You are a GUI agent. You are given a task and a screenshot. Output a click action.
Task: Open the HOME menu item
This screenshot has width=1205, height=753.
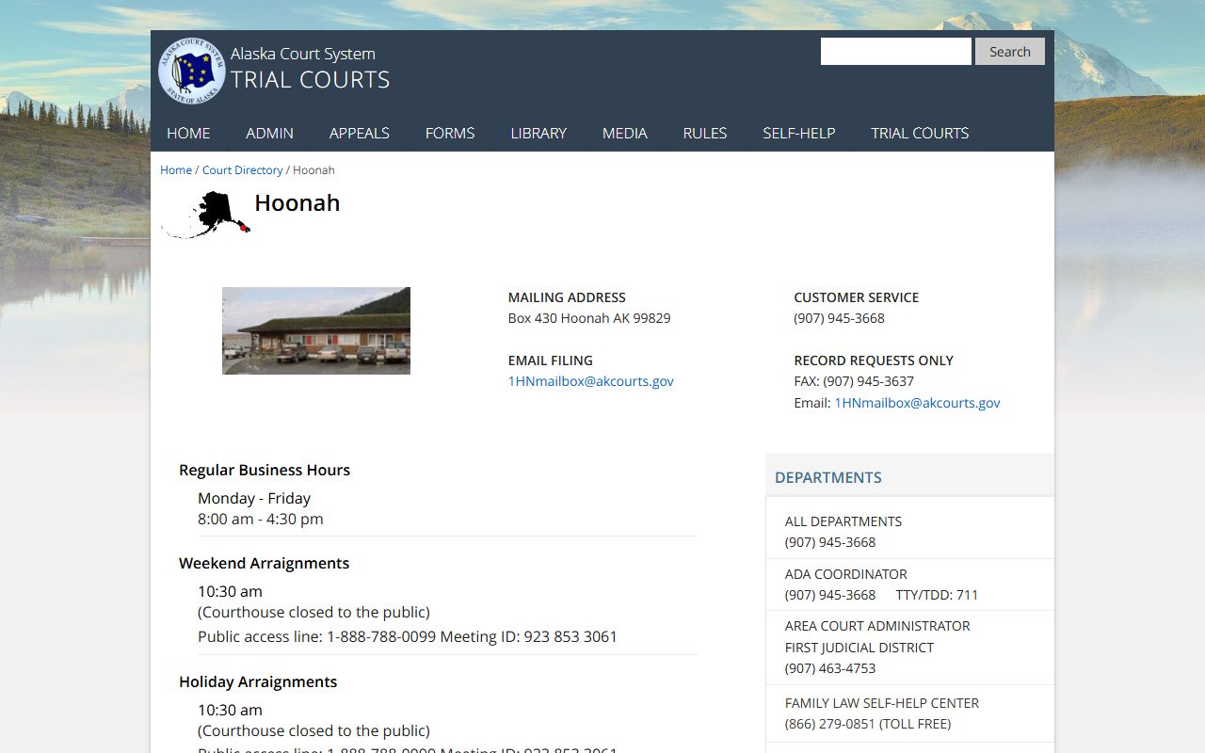click(x=188, y=133)
